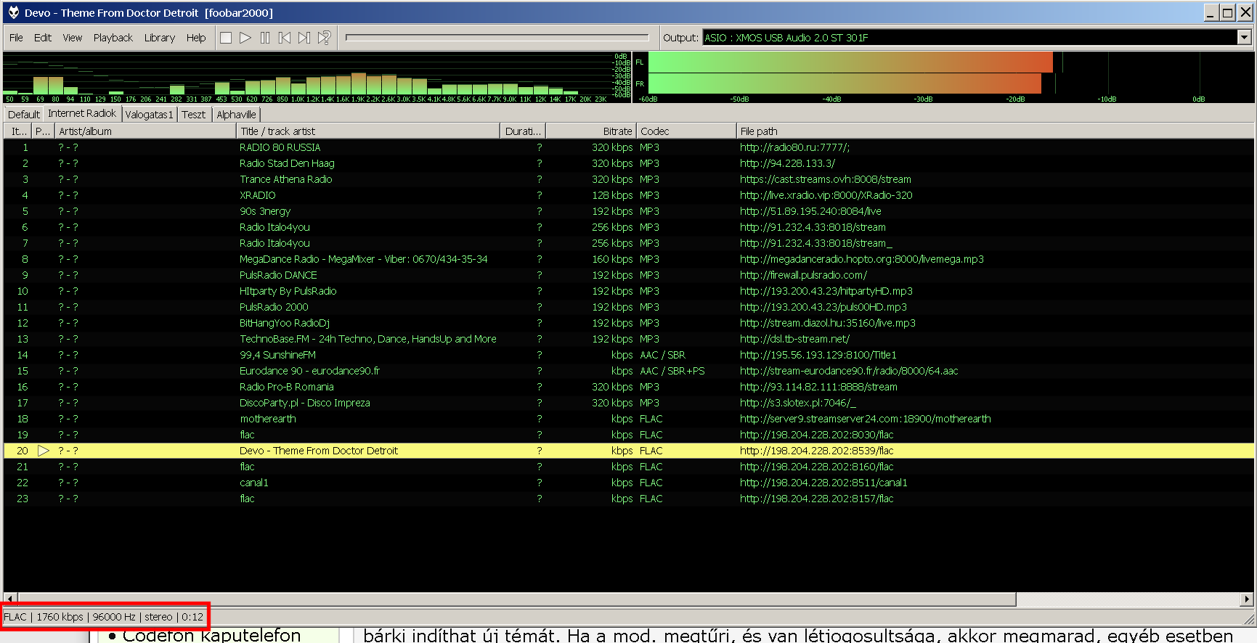
Task: Open the Output device dropdown
Action: tap(1244, 38)
